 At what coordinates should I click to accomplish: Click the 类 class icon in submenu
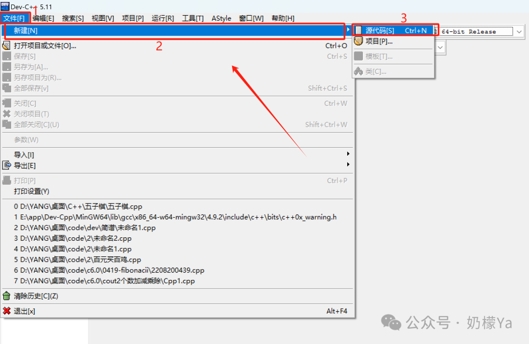click(359, 71)
